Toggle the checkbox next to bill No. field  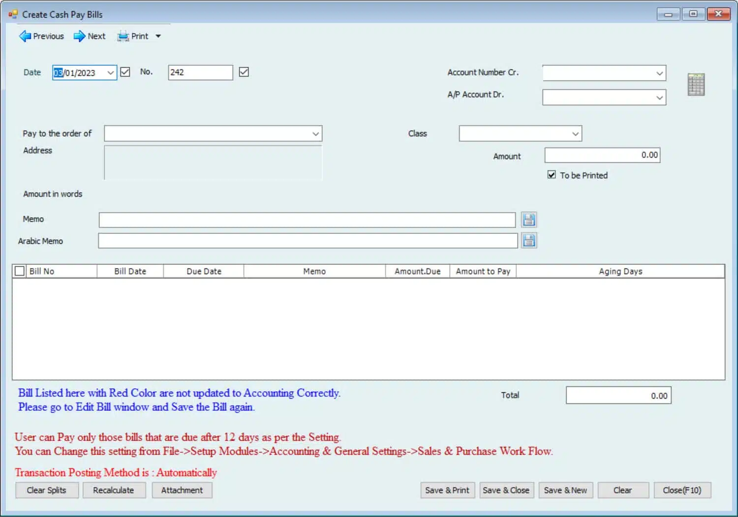click(244, 72)
